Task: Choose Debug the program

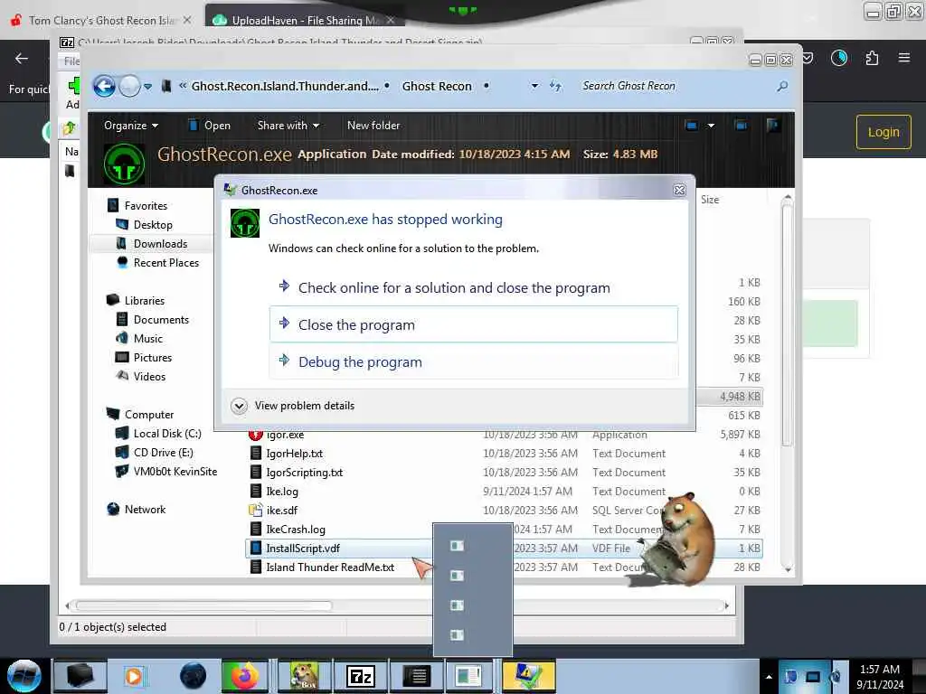Action: point(474,361)
